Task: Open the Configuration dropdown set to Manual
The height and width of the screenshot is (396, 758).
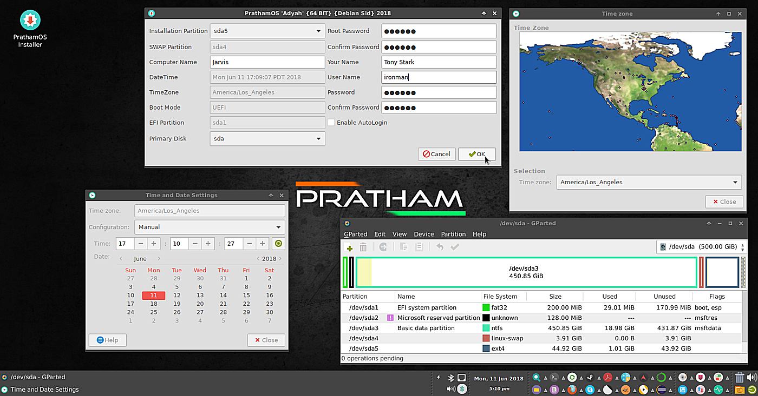Action: 209,227
